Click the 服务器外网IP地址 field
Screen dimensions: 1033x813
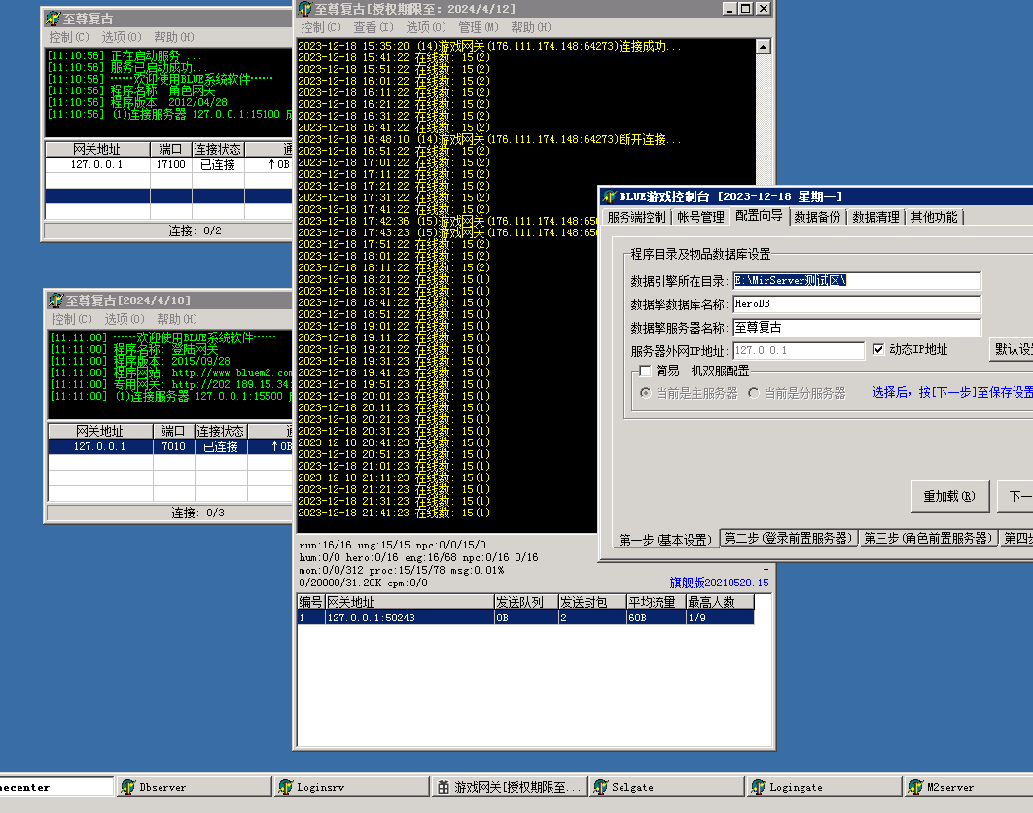[x=799, y=350]
